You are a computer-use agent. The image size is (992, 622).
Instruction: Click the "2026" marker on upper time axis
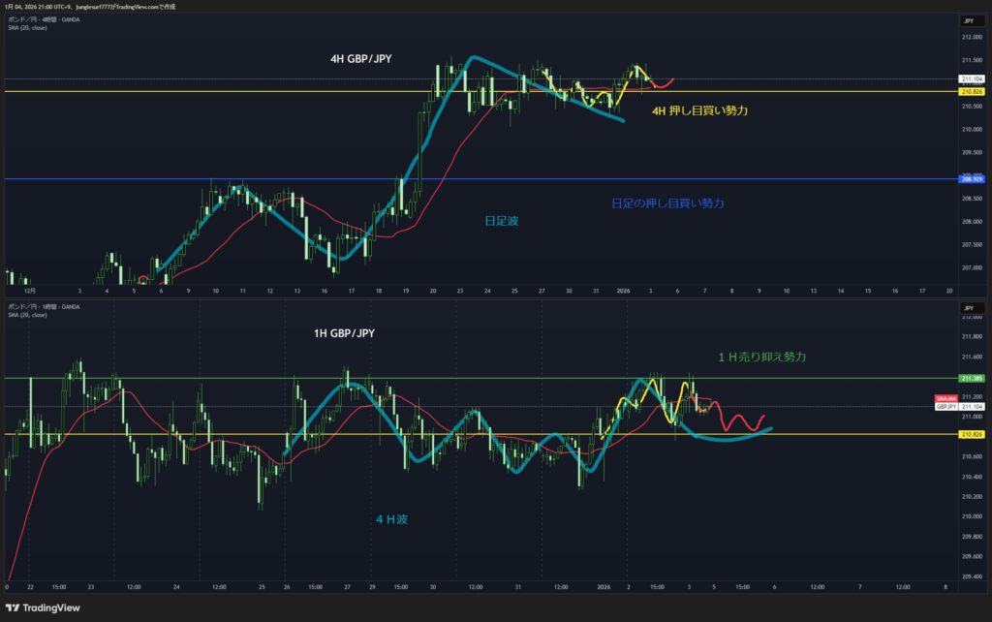[623, 290]
